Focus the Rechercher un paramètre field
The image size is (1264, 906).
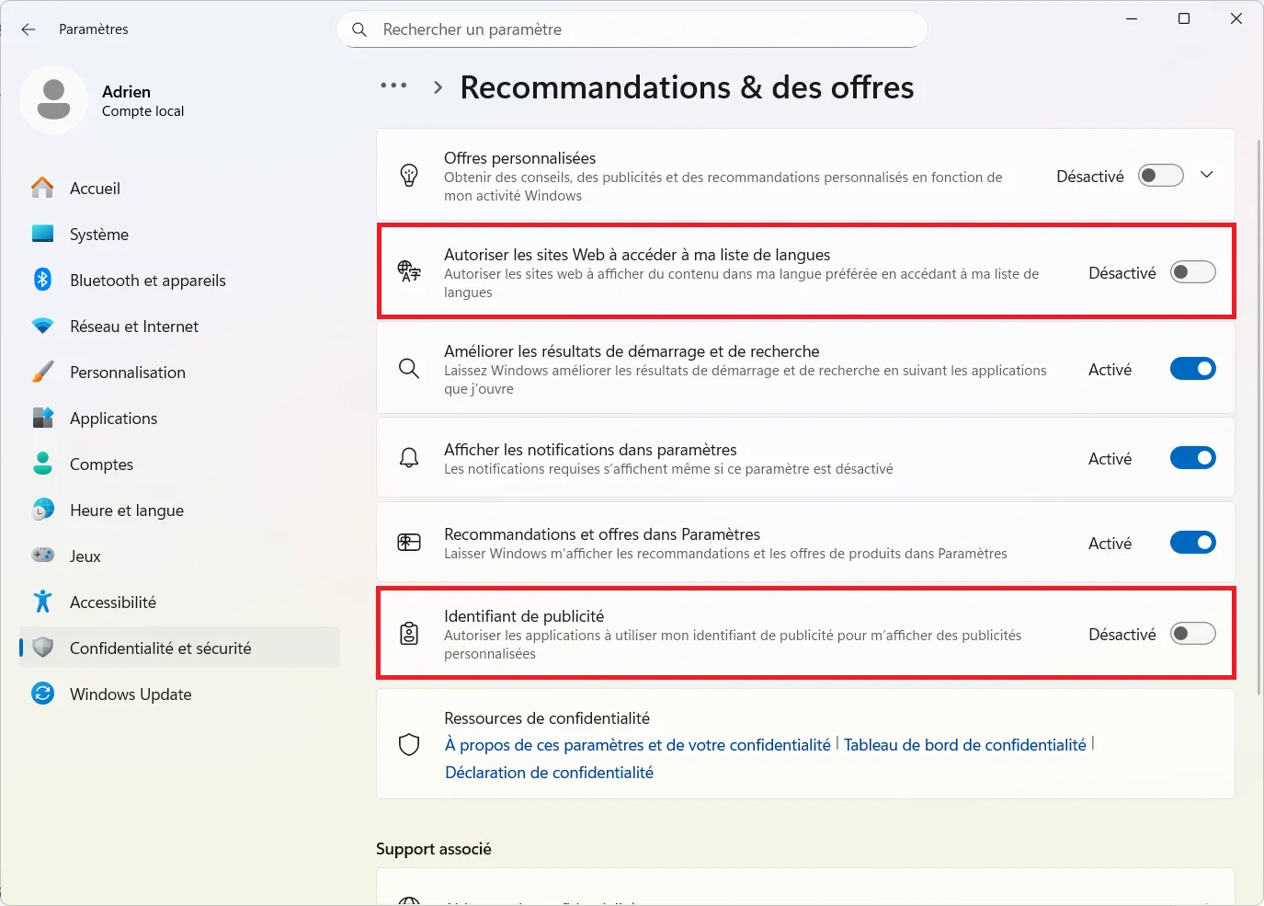pos(632,29)
